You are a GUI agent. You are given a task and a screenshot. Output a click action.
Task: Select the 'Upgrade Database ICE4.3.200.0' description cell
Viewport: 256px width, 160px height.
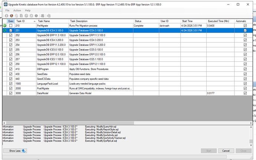[x=101, y=40]
